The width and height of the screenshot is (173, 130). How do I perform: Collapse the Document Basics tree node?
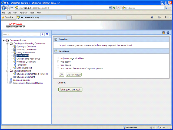click(4, 40)
